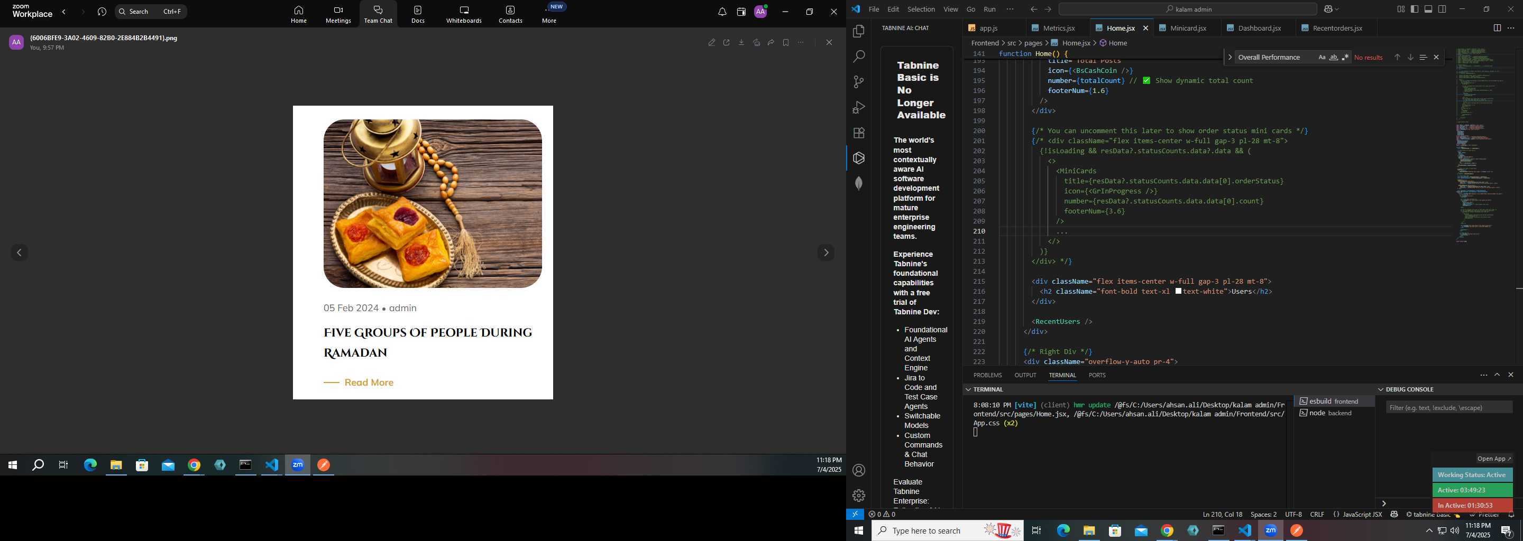
Task: Open editor More Actions ellipsis
Action: (1511, 28)
